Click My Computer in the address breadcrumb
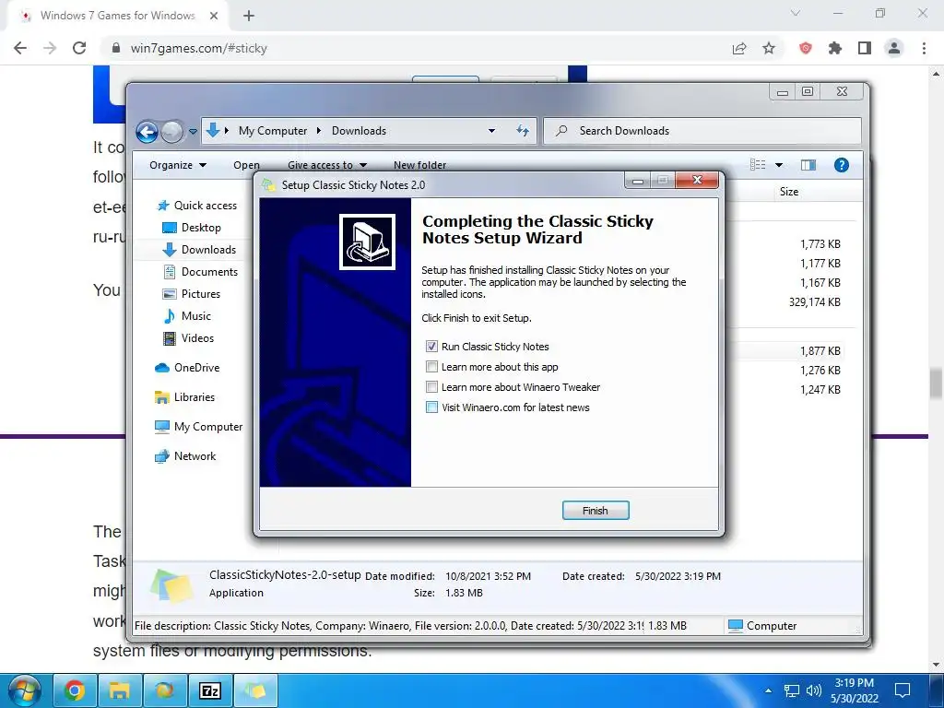Image resolution: width=944 pixels, height=708 pixels. [x=273, y=131]
